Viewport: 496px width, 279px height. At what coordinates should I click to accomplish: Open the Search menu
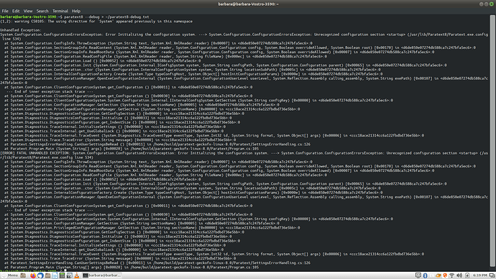(x=42, y=11)
